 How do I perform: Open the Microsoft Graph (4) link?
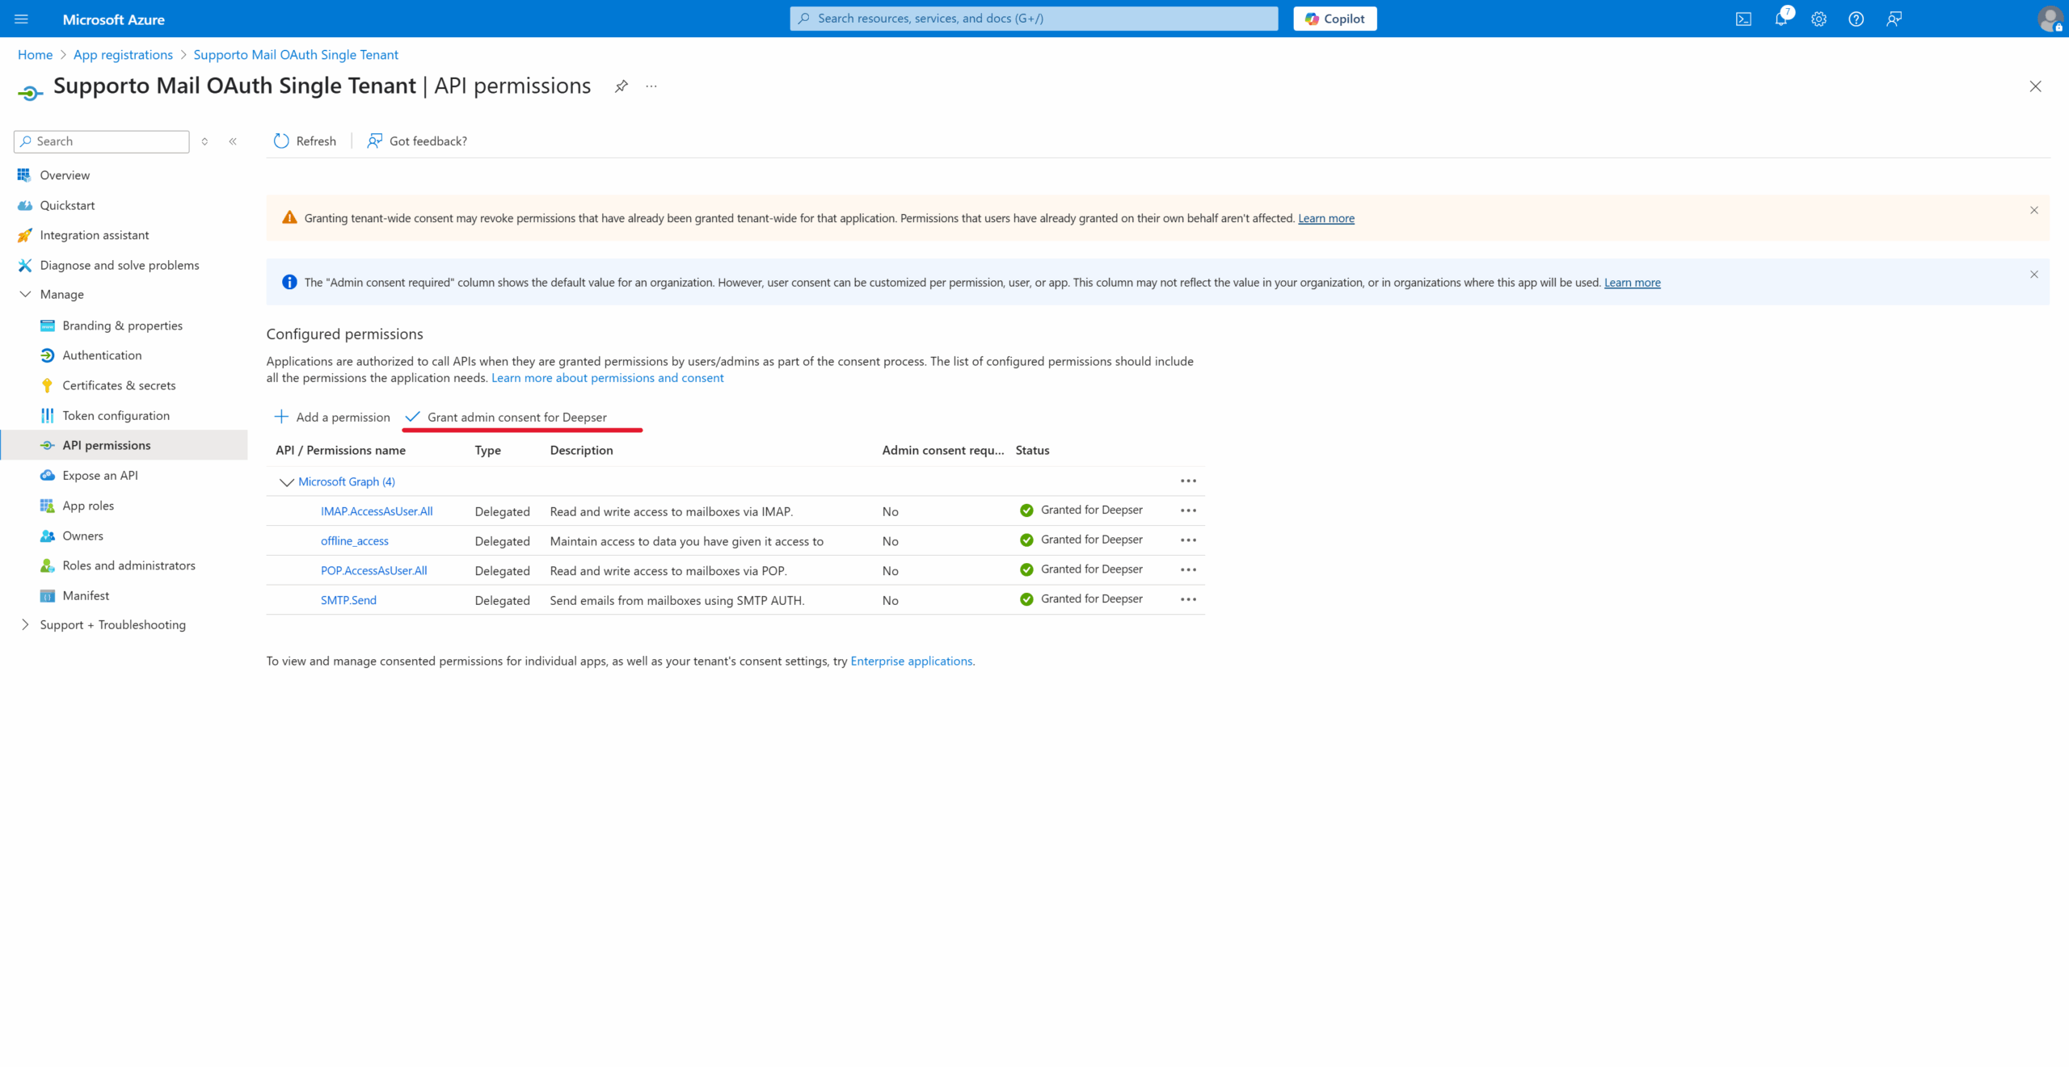click(347, 481)
